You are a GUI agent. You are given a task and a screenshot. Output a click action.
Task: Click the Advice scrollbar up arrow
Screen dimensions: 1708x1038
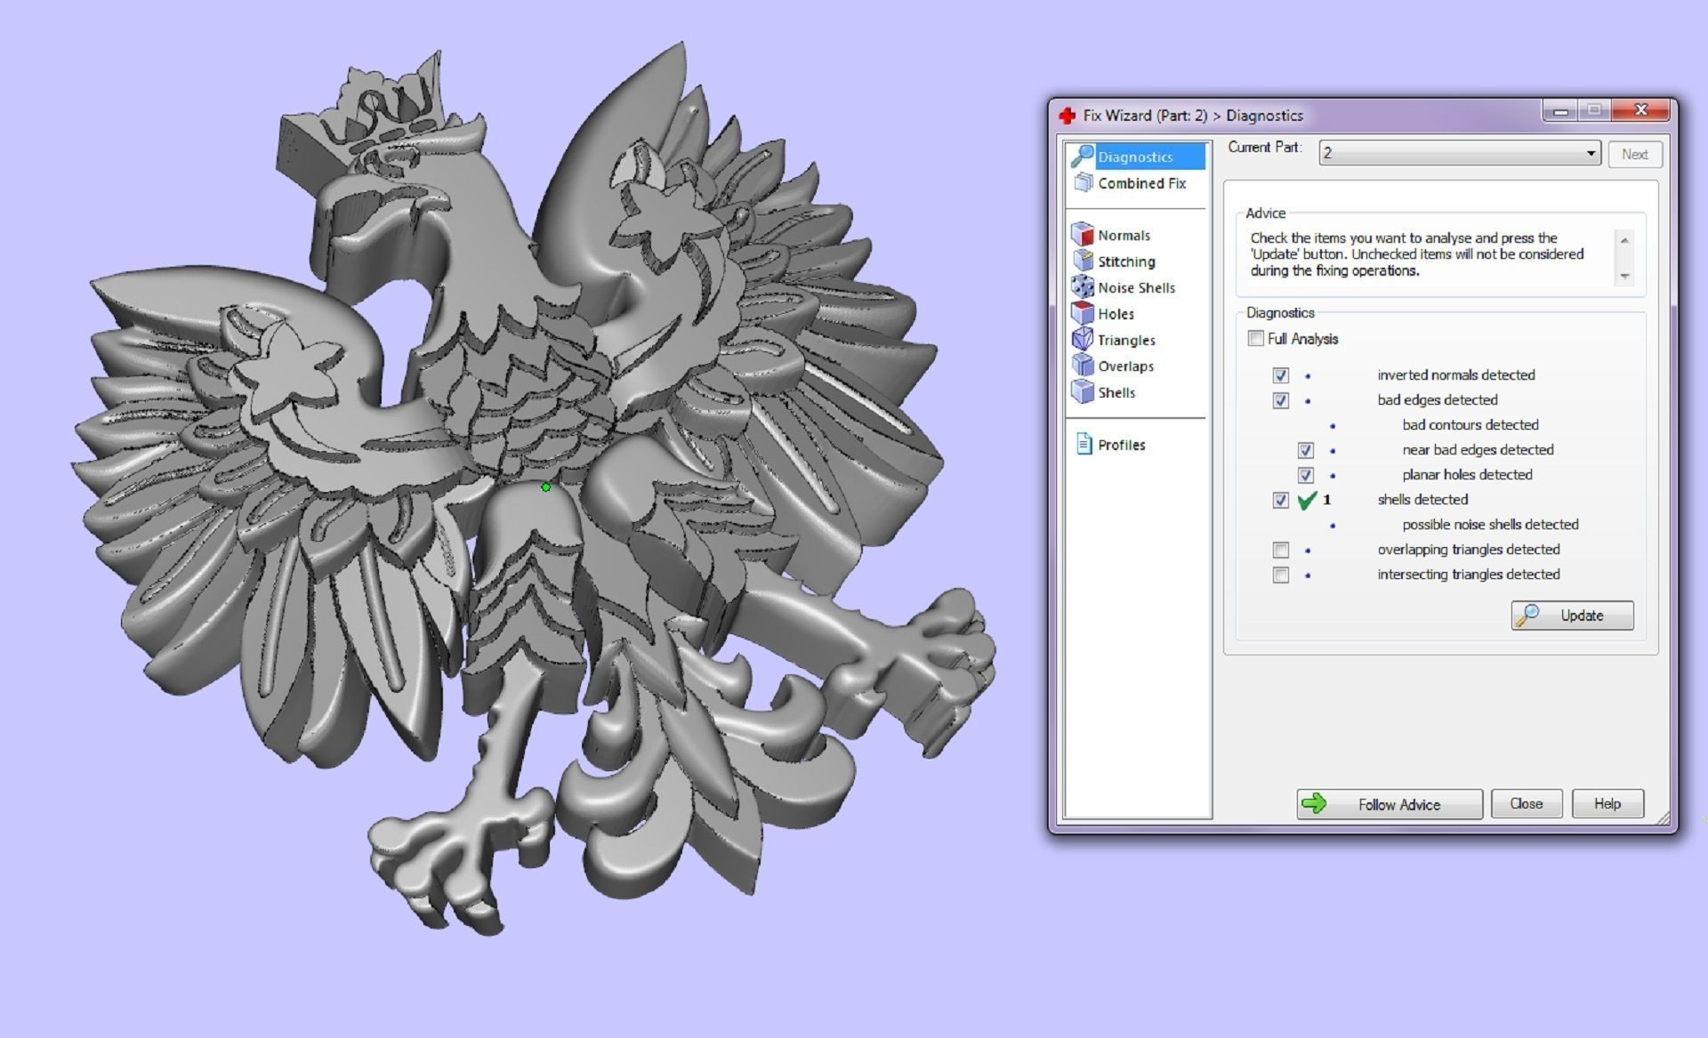[1624, 240]
